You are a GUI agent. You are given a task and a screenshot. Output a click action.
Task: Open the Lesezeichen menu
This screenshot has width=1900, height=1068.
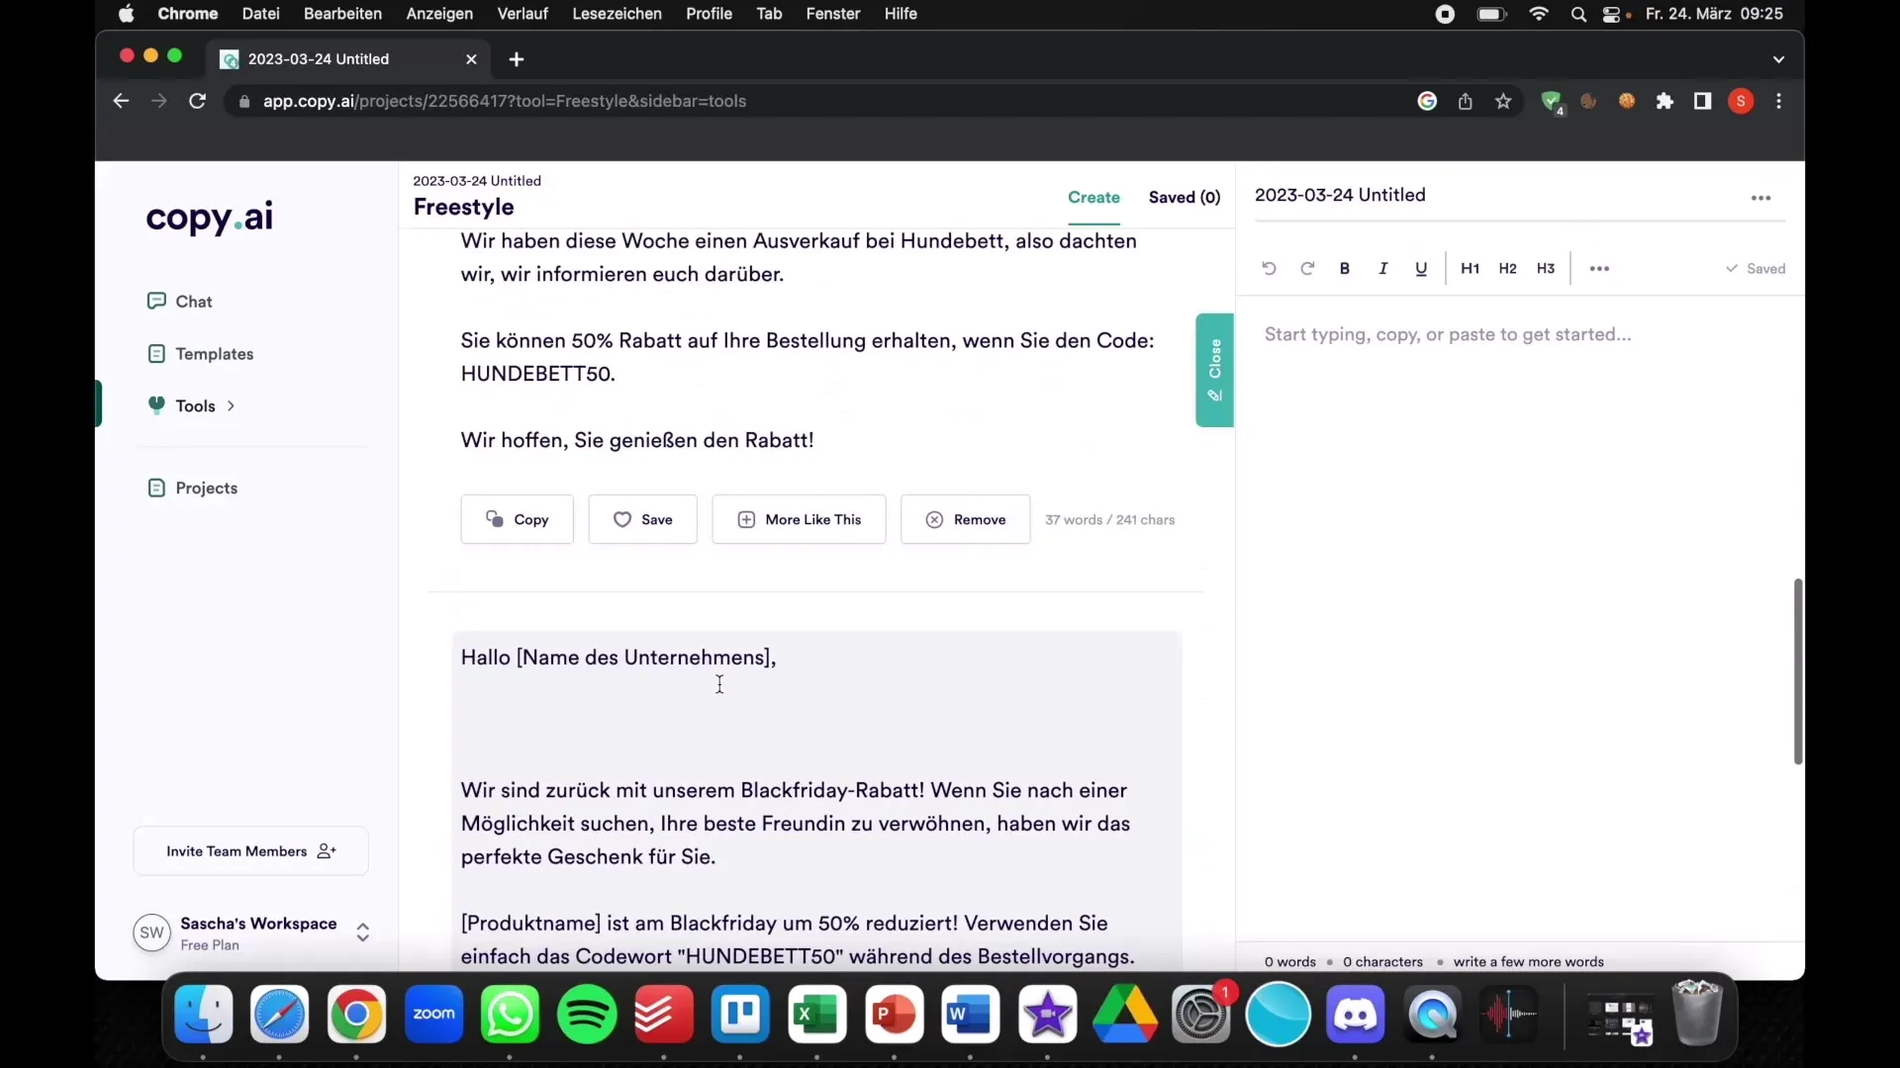[617, 14]
